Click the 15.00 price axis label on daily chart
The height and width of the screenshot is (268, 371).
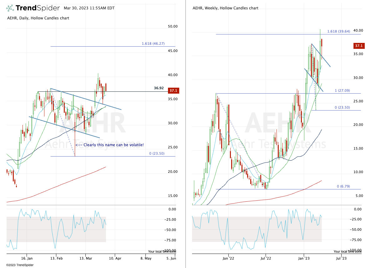(173, 196)
